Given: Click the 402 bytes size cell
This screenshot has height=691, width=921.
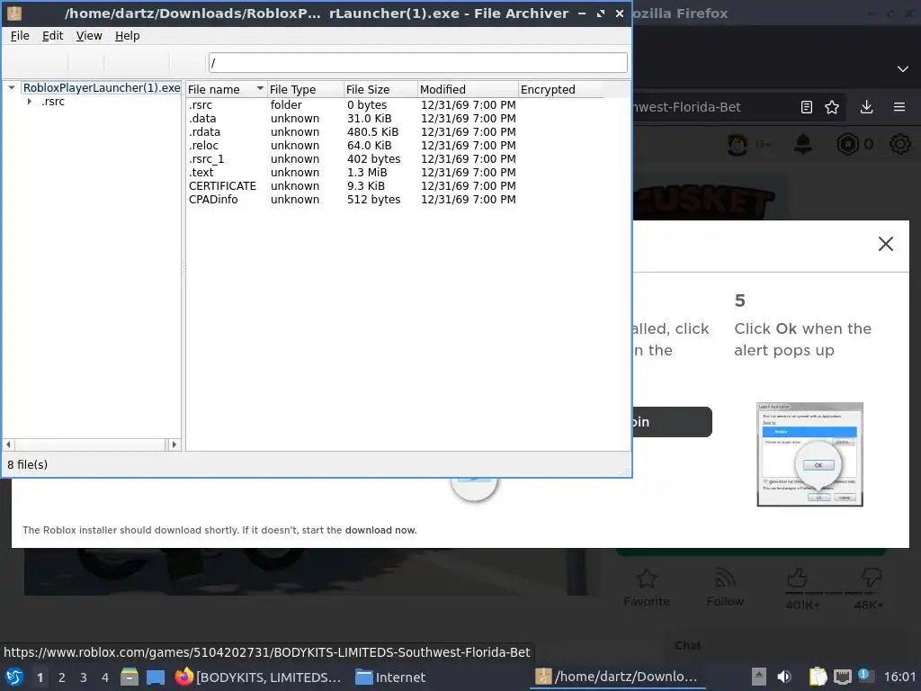Looking at the screenshot, I should pos(373,158).
